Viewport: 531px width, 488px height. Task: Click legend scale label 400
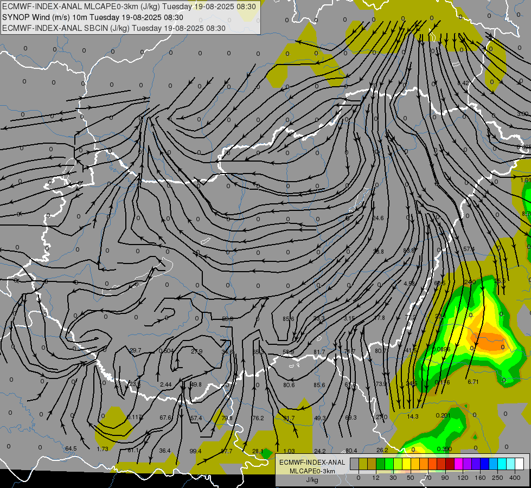point(515,478)
